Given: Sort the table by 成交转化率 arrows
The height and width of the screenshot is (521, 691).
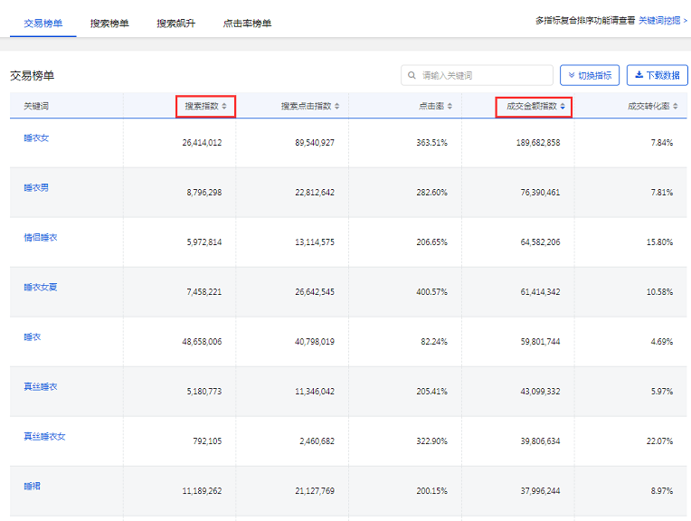Looking at the screenshot, I should click(x=676, y=107).
